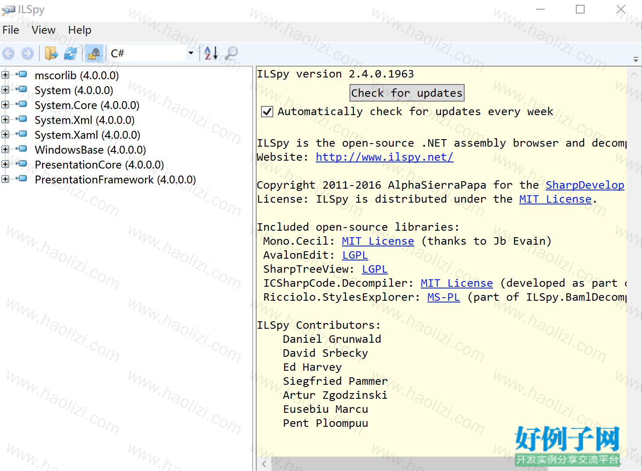Click contributor name Eusebiu Marcu
Image resolution: width=642 pixels, height=471 pixels.
click(325, 409)
